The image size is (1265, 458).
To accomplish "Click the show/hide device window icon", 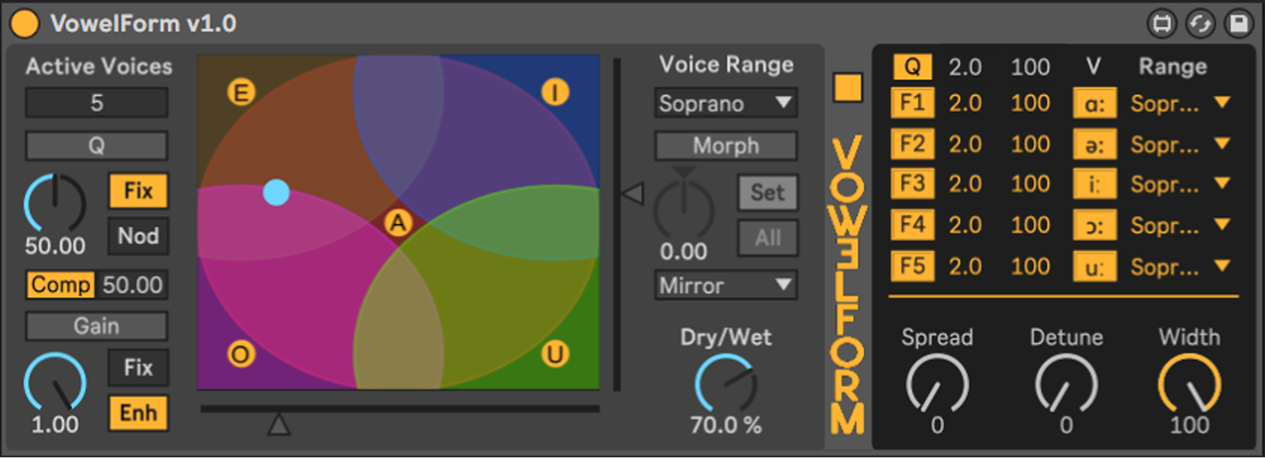I will point(1162,24).
